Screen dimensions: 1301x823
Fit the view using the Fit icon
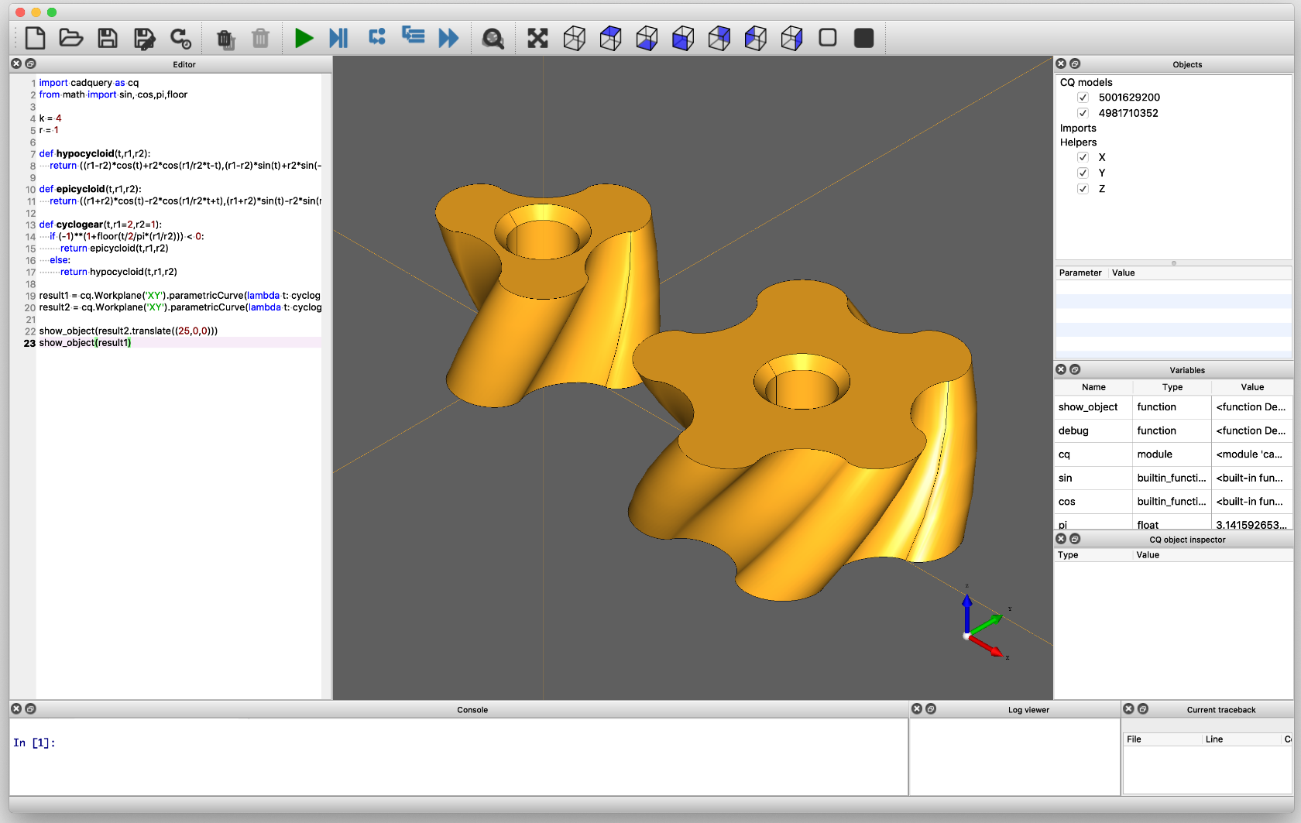pyautogui.click(x=537, y=38)
